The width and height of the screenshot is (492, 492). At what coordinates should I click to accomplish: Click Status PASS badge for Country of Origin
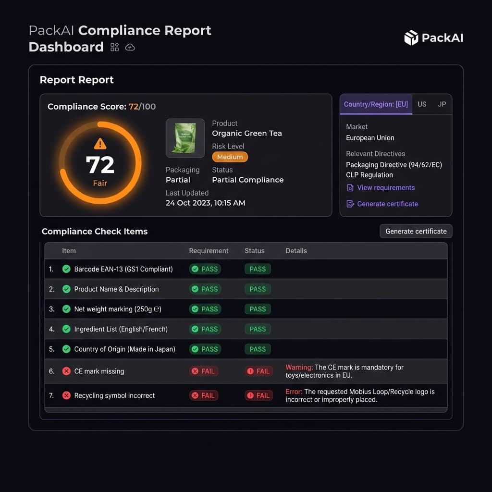(x=258, y=349)
